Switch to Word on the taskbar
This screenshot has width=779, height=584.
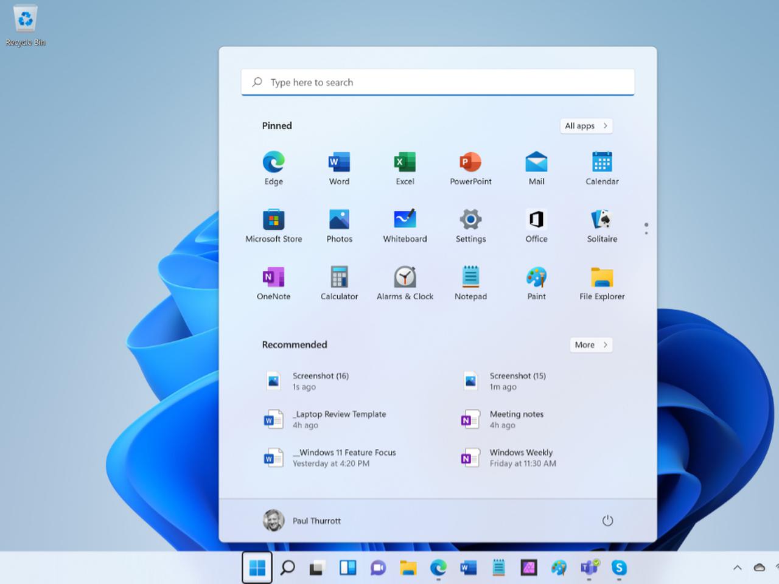pos(468,568)
